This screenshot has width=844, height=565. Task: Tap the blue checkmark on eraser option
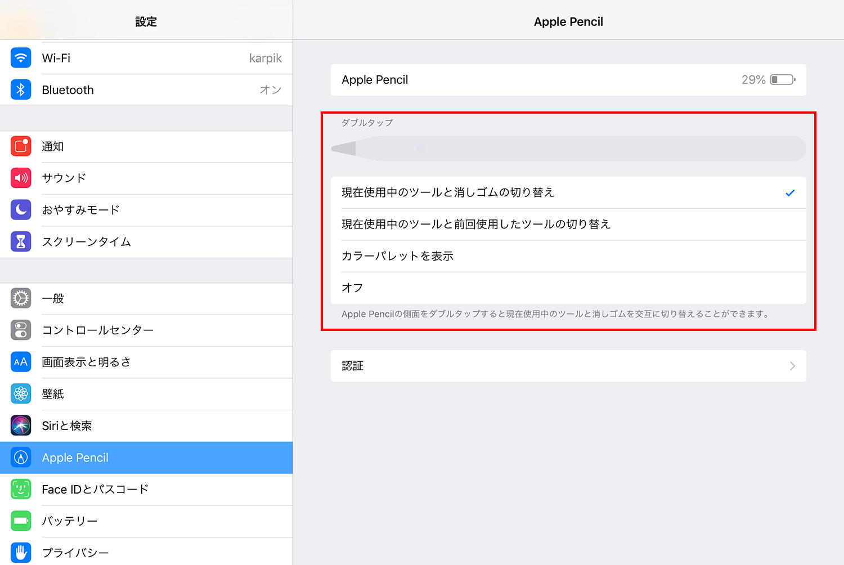click(790, 193)
